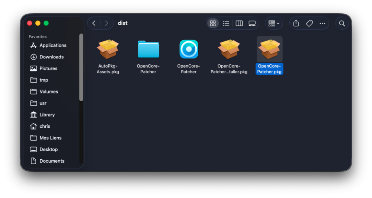Go forward with the right chevron
Viewport: 372px width, 198px height.
106,23
